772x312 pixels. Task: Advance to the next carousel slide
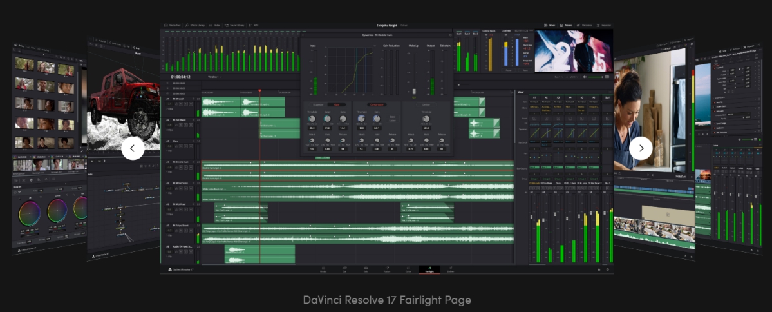coord(641,148)
